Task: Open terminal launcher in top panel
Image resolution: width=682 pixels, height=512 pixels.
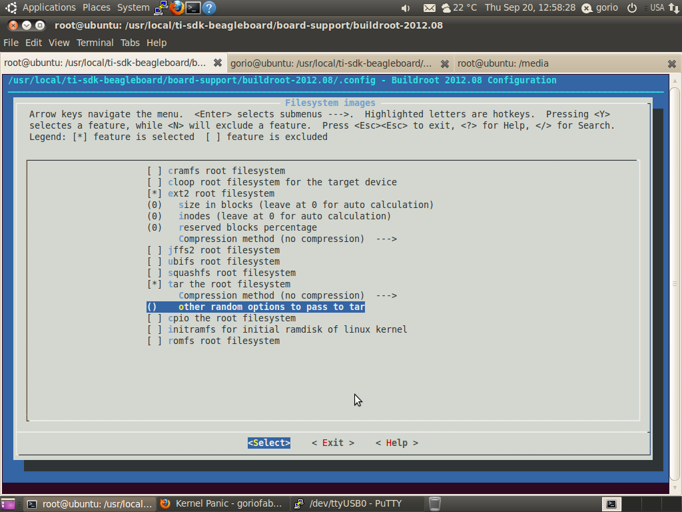Action: (193, 7)
